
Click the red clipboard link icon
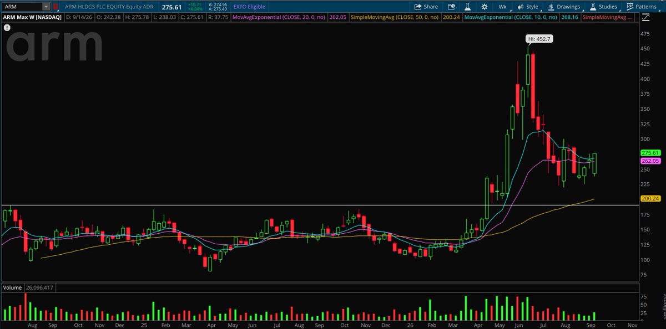coord(56,7)
